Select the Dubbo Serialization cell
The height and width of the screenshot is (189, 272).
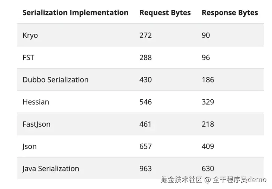[x=55, y=79]
